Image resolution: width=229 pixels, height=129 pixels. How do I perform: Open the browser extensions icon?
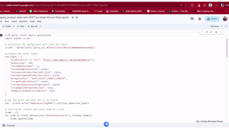pos(192,5)
